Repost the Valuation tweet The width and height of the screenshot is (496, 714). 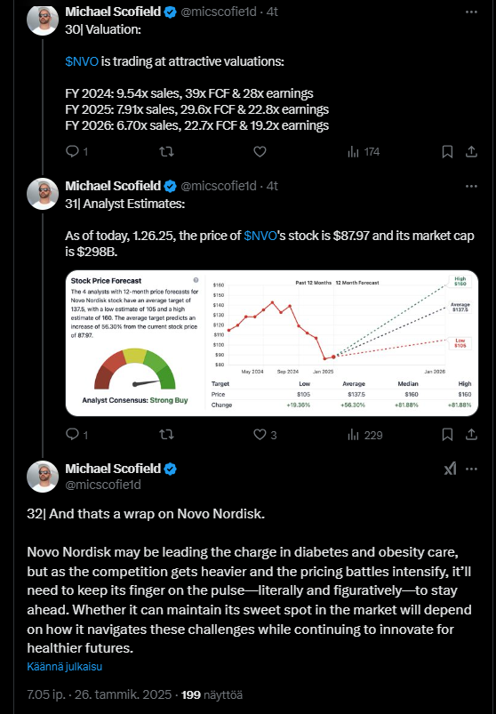pyautogui.click(x=166, y=151)
